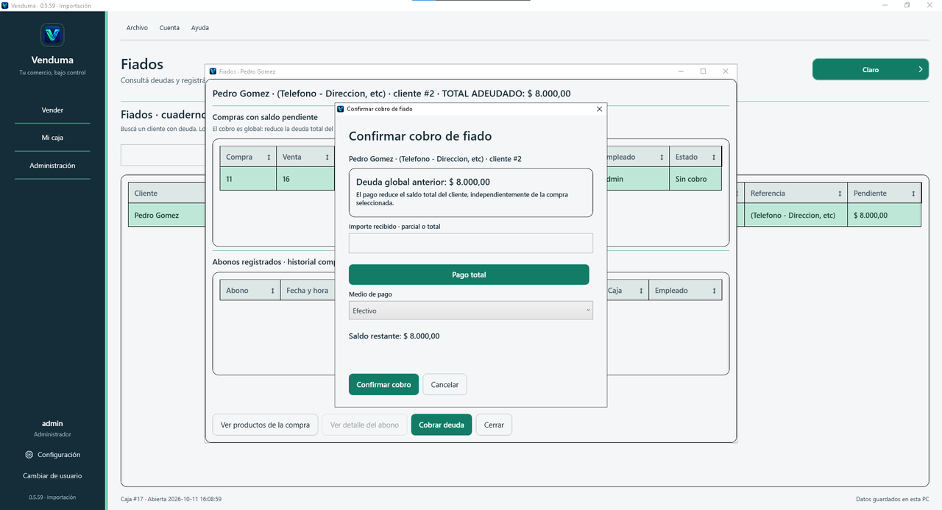Focus the Importe recibido input field

point(471,244)
